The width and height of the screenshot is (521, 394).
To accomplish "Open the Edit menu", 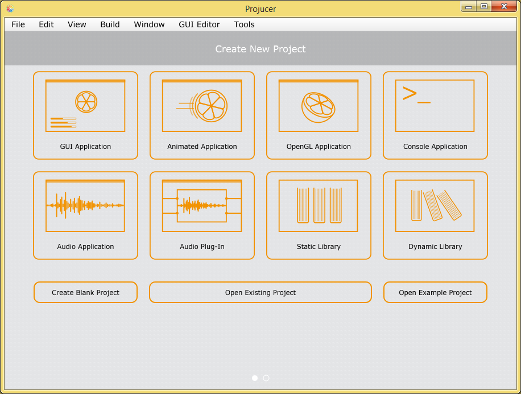I will click(x=46, y=24).
